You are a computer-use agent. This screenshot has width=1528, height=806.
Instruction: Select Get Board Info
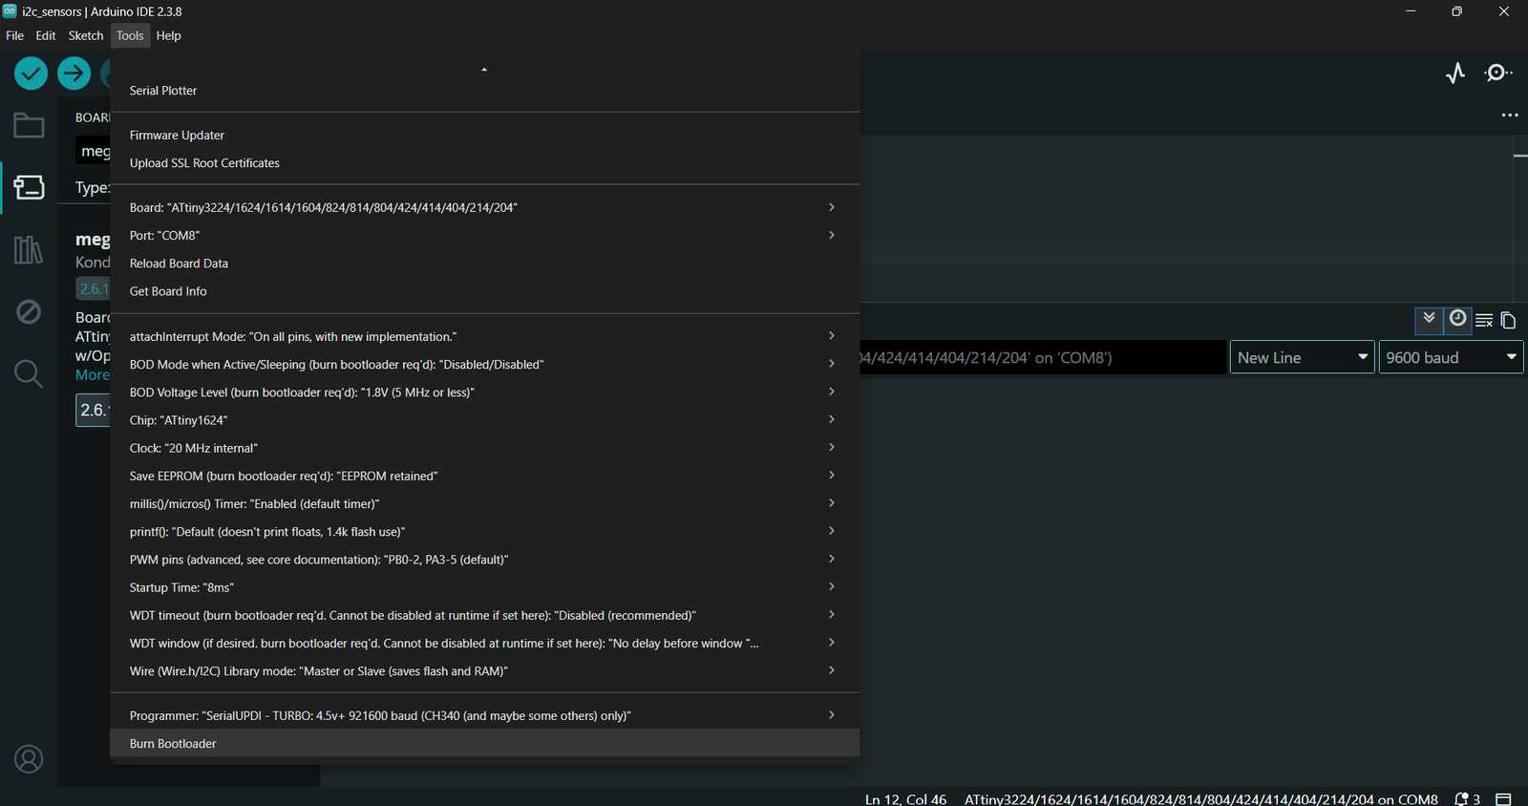pyautogui.click(x=485, y=291)
